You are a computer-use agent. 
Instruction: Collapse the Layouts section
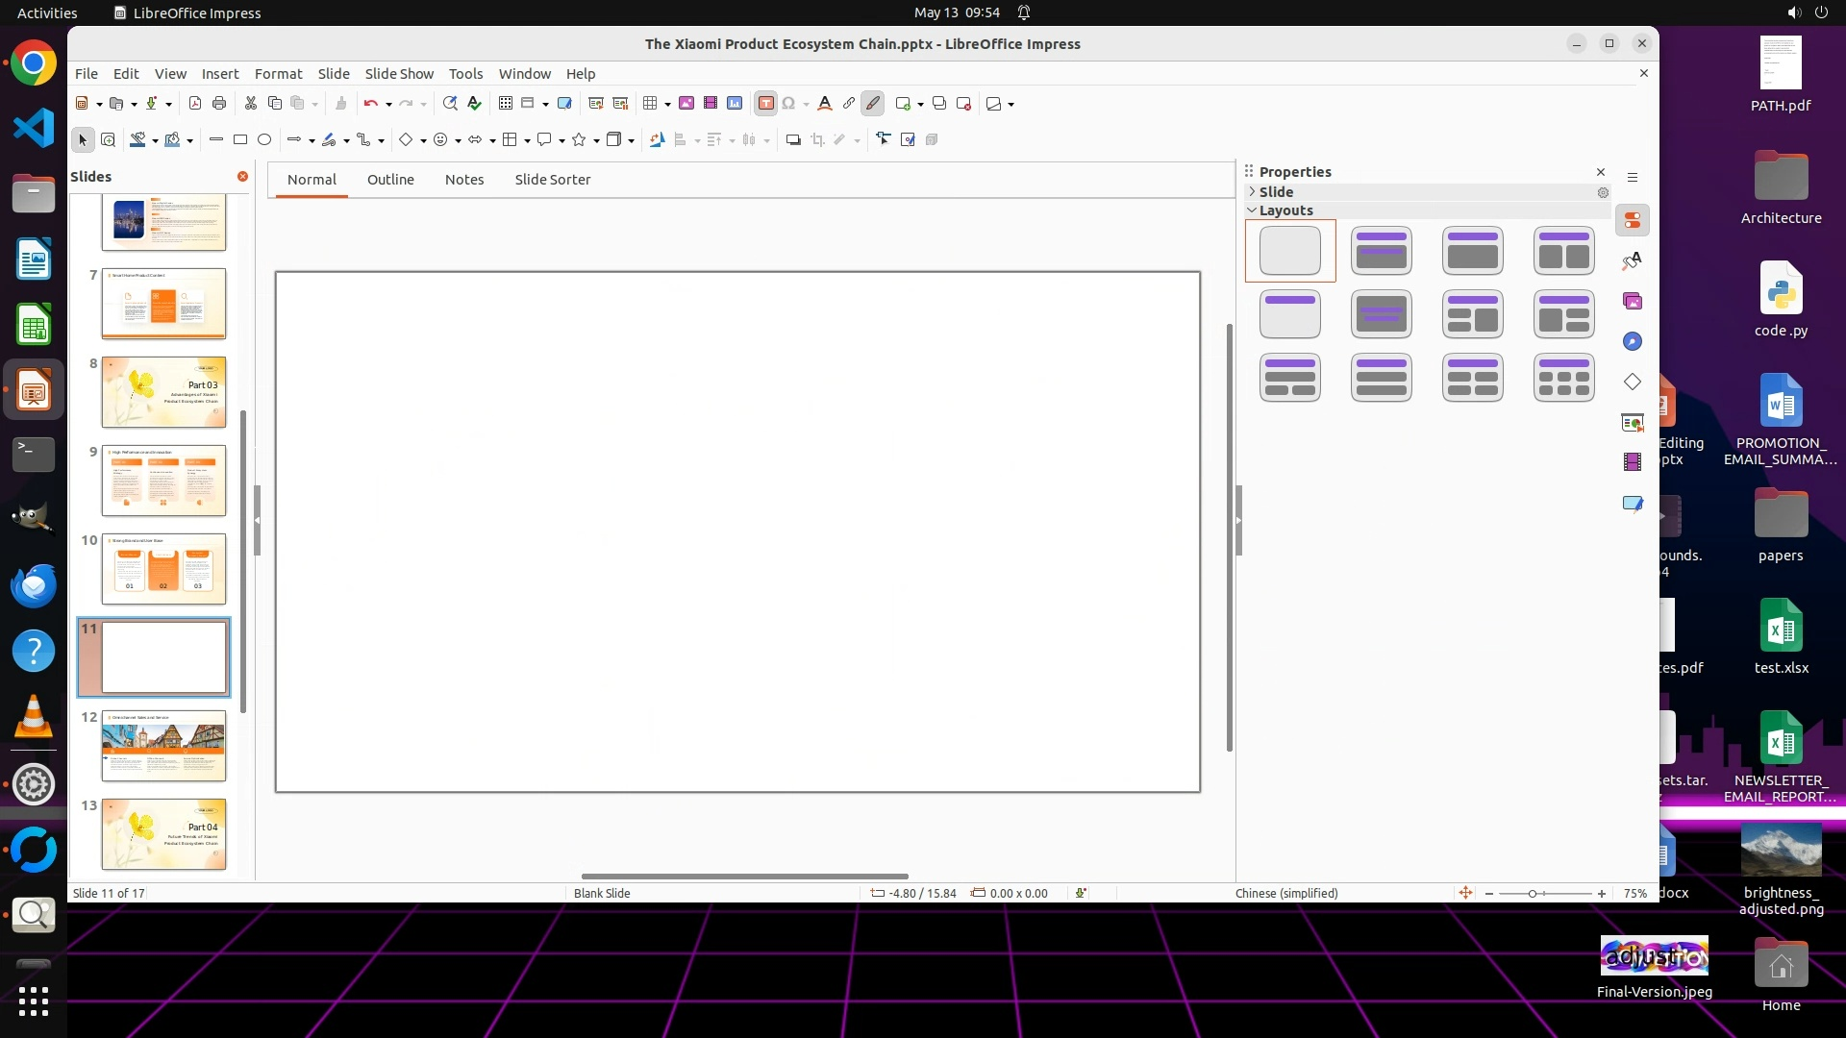pos(1252,210)
